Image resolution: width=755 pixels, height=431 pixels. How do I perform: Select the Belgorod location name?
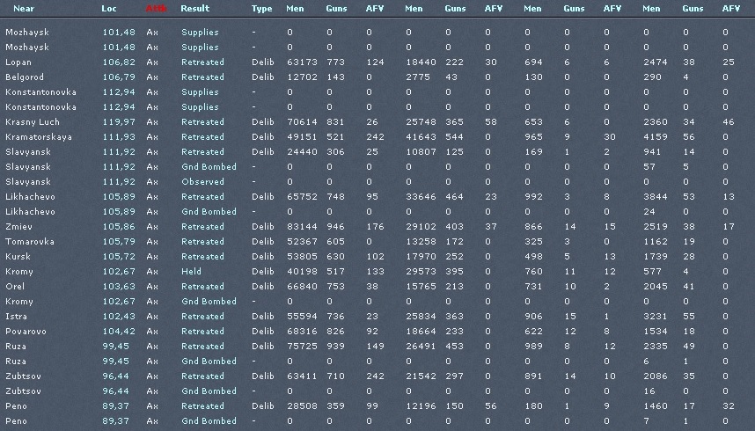click(x=25, y=77)
